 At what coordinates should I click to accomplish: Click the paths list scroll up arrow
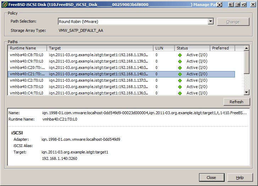[x=246, y=48]
